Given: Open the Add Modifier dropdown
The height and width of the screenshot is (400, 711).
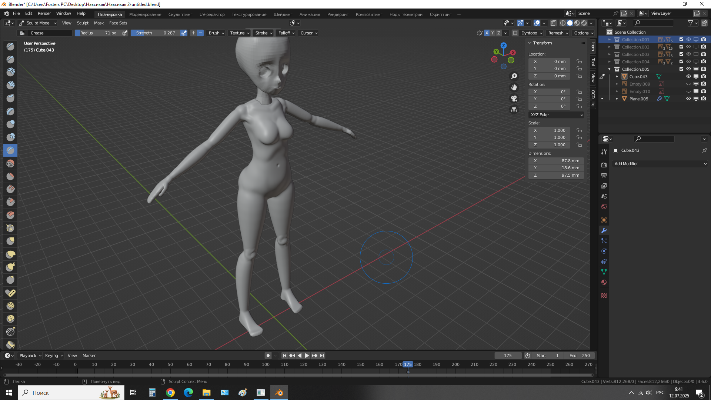Looking at the screenshot, I should tap(660, 164).
